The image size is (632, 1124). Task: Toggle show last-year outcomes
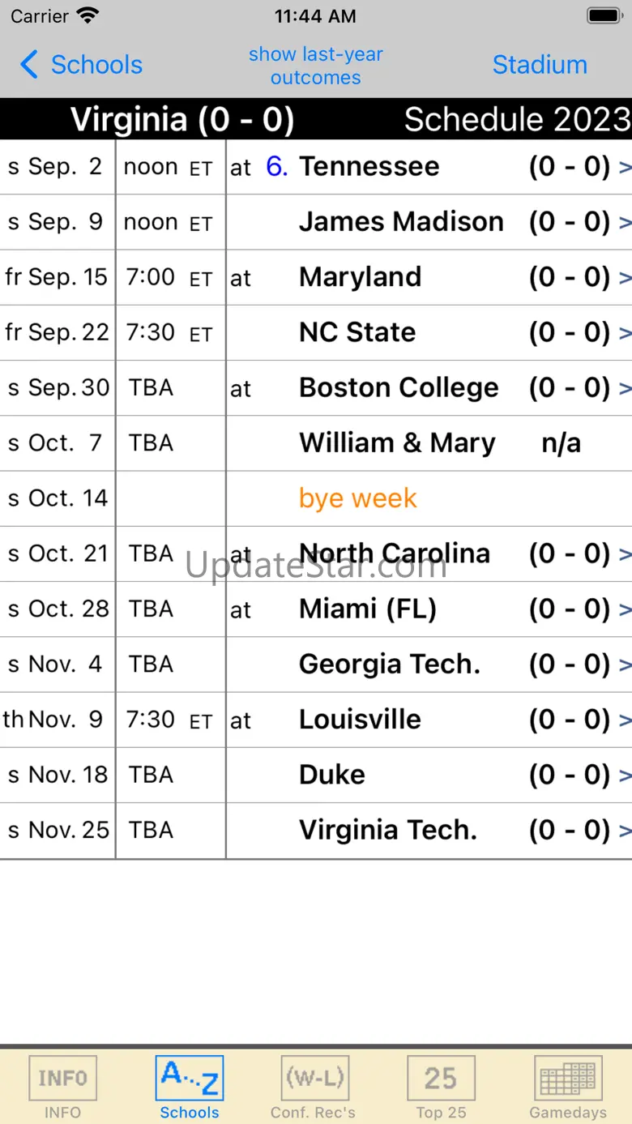tap(316, 66)
